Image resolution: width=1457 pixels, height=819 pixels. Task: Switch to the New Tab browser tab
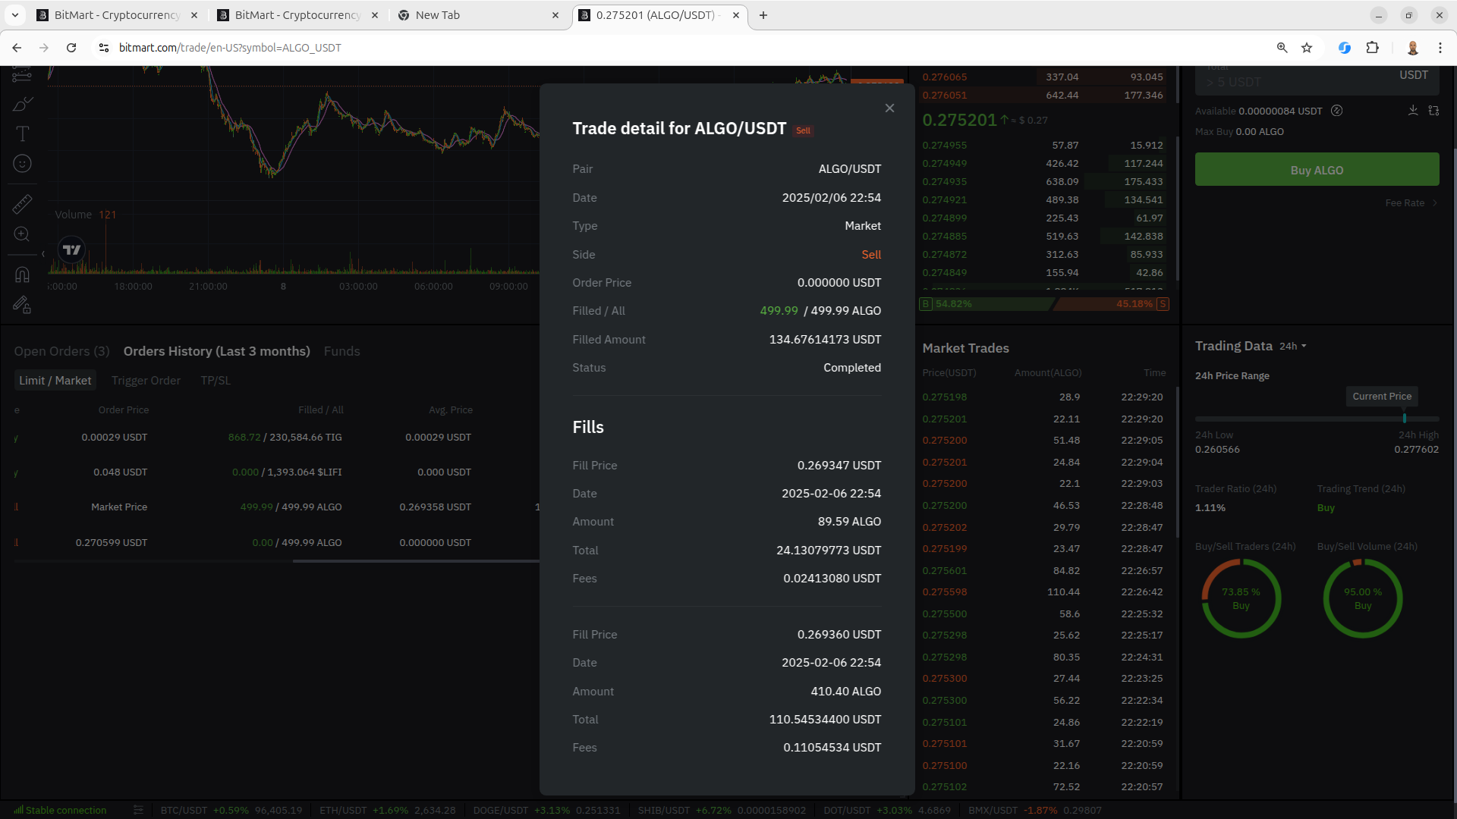point(478,15)
